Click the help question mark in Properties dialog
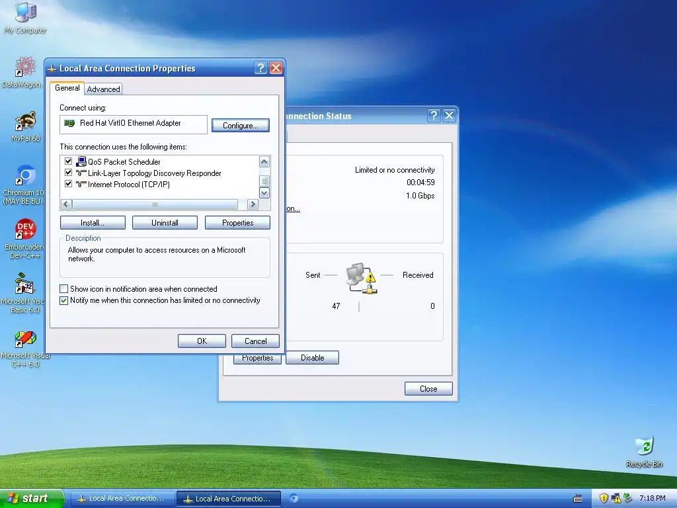 coord(260,68)
